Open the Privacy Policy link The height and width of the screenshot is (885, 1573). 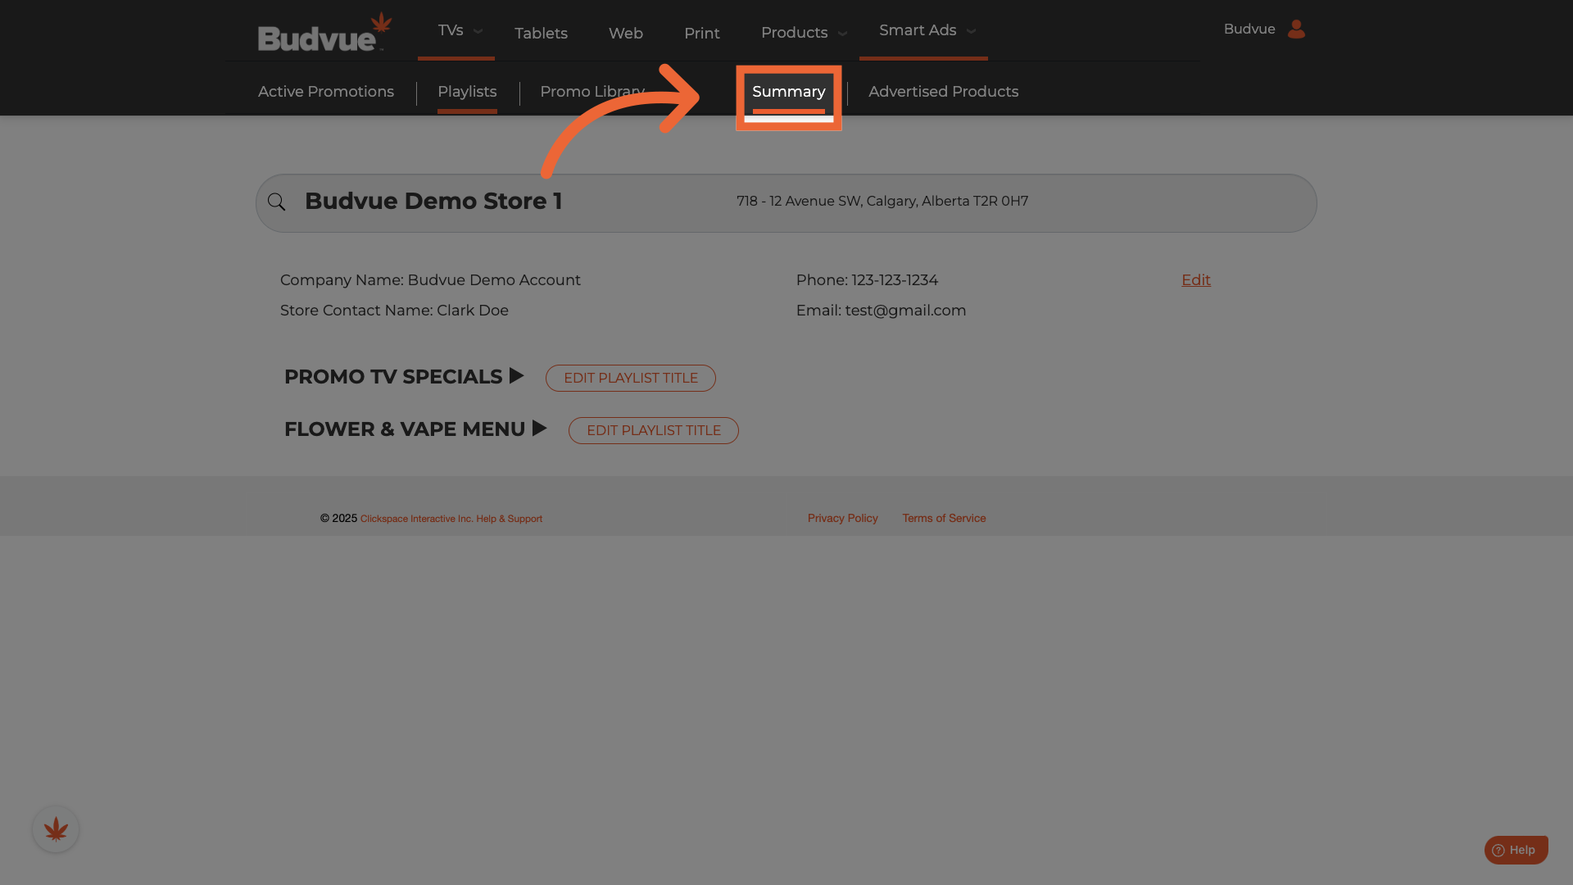[842, 519]
